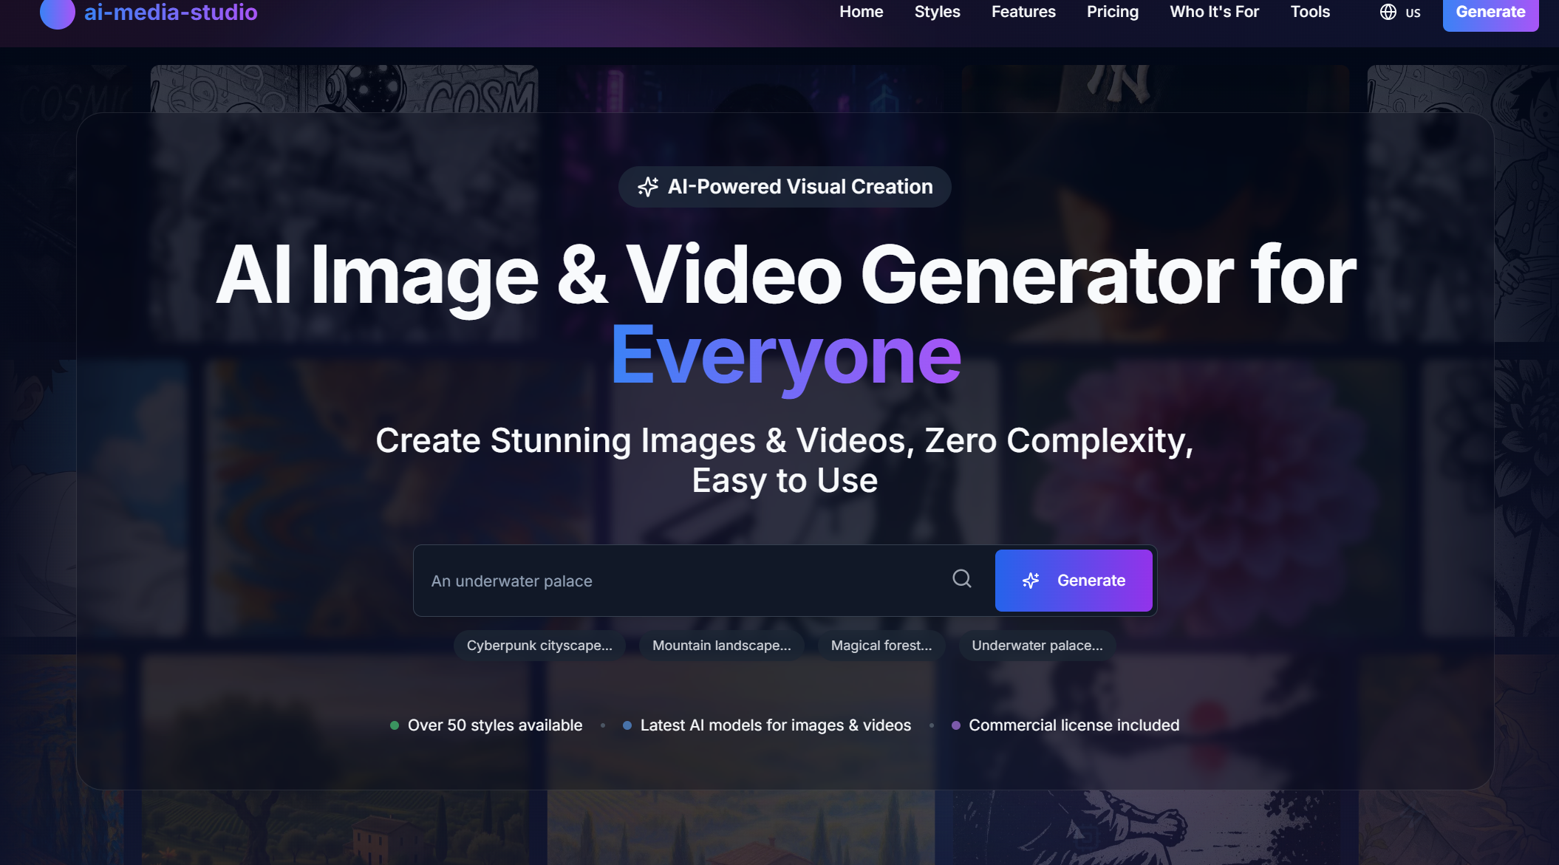The image size is (1559, 865).
Task: Click Generate next to the prompt field
Action: (1073, 581)
